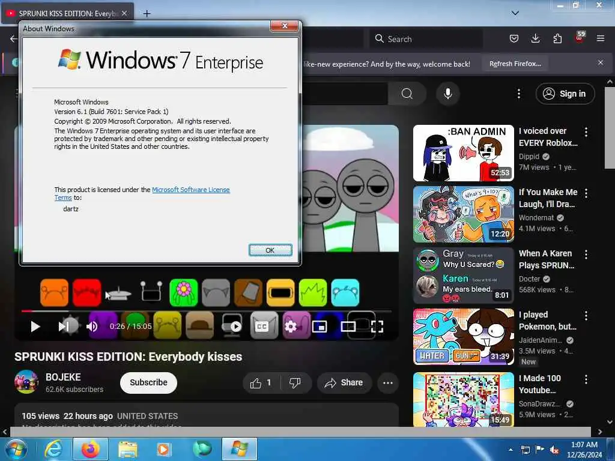Click red Sprunki character icon

[86, 292]
